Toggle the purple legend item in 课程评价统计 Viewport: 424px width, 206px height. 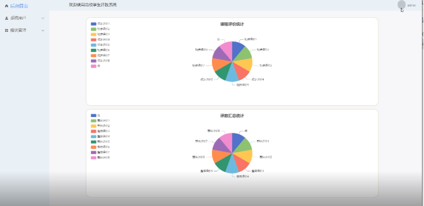tap(100, 61)
